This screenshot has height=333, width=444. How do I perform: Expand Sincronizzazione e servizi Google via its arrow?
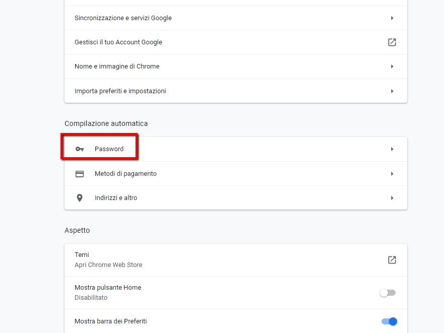point(392,18)
